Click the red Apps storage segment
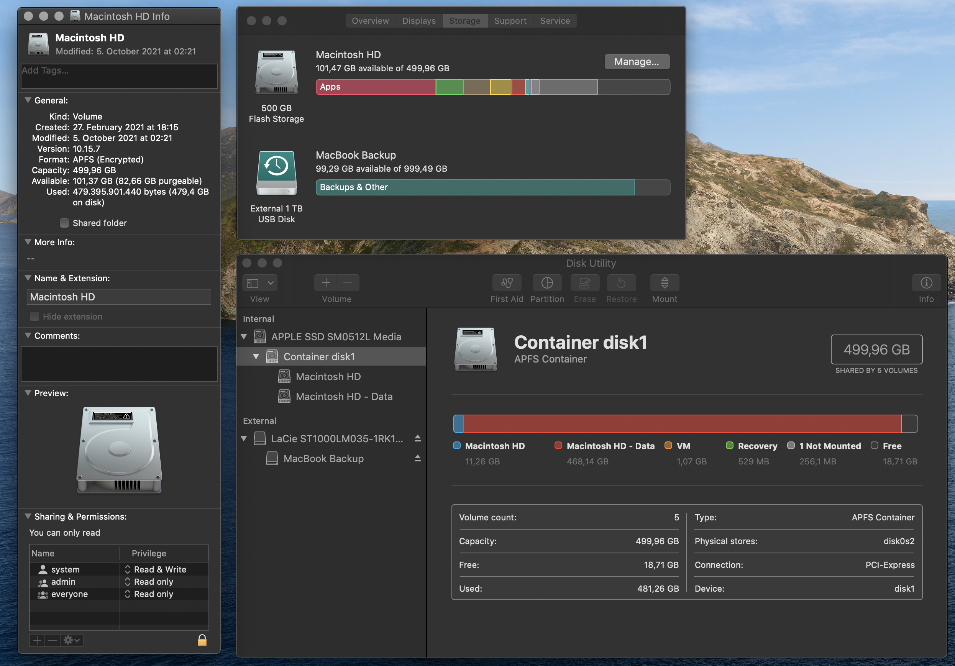The width and height of the screenshot is (955, 666). [x=375, y=87]
